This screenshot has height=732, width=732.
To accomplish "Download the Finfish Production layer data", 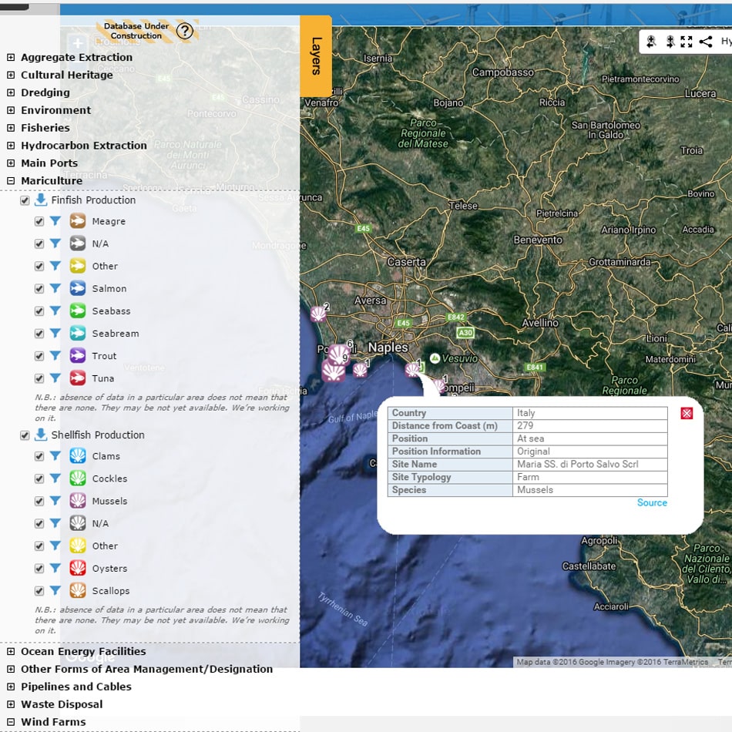I will pos(41,200).
